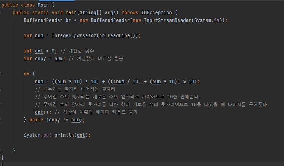
Task: Click the comment "// 나누기는 앞자리 나머지는 뒷자리"
Action: 75,89
